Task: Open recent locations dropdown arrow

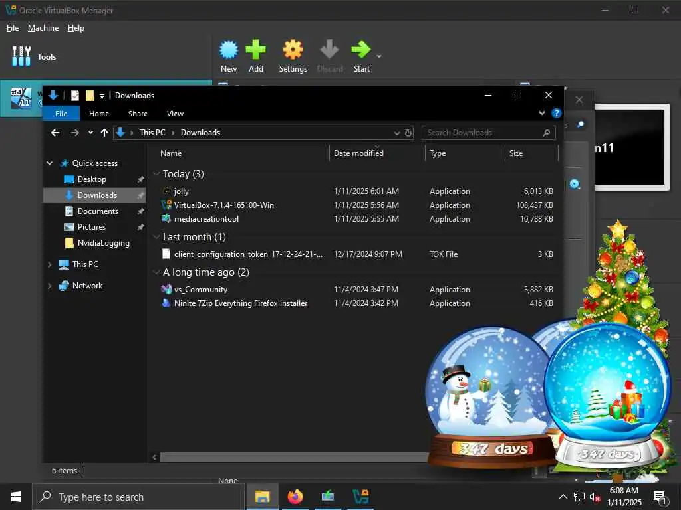Action: [90, 133]
